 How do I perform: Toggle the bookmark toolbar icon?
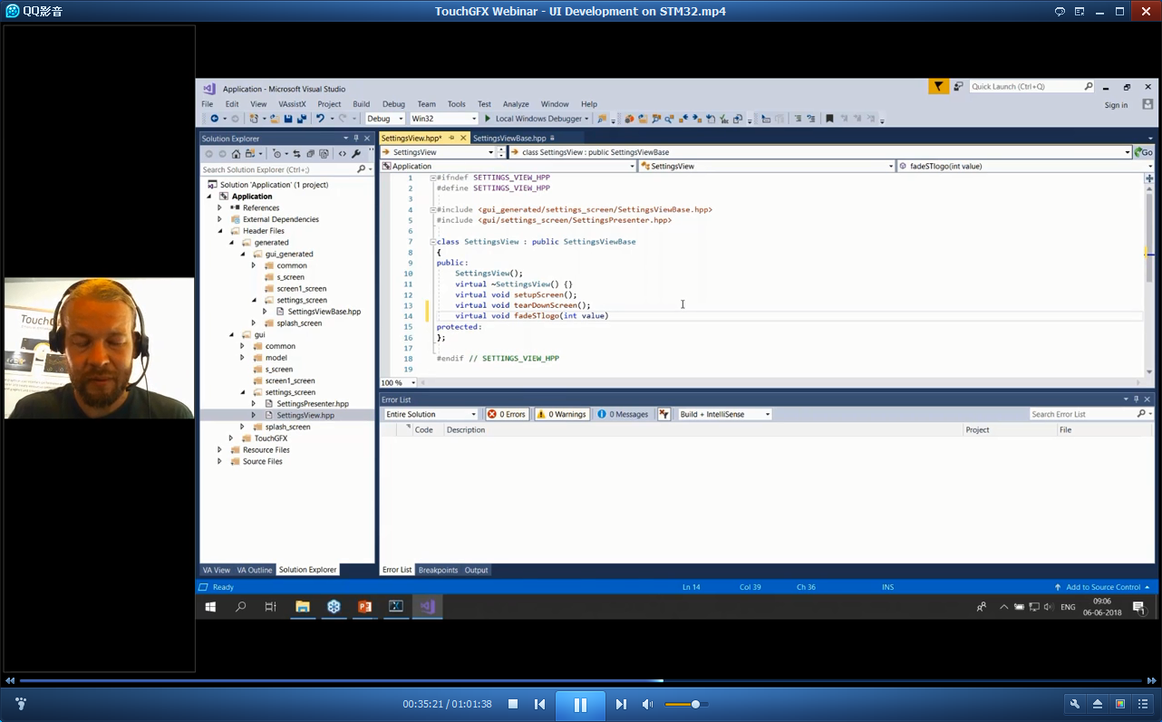829,119
